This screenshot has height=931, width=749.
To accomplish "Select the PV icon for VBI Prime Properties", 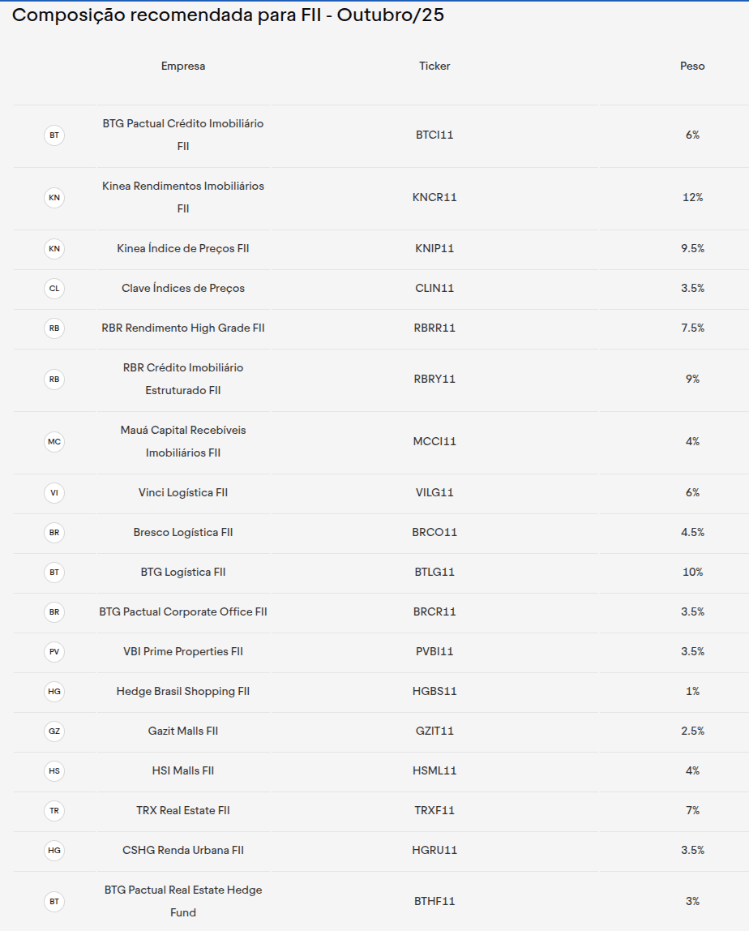I will [54, 652].
